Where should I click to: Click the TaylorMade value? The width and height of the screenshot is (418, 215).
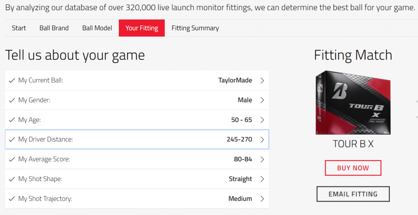click(x=235, y=80)
